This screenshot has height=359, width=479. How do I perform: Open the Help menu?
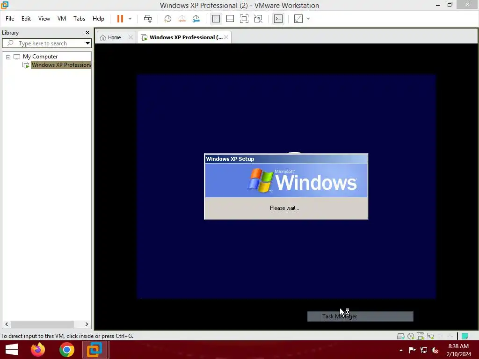98,19
